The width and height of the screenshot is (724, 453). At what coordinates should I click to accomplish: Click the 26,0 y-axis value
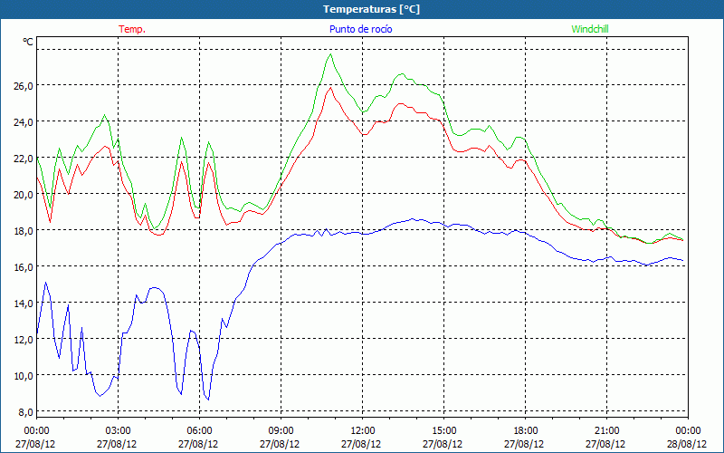tap(24, 85)
